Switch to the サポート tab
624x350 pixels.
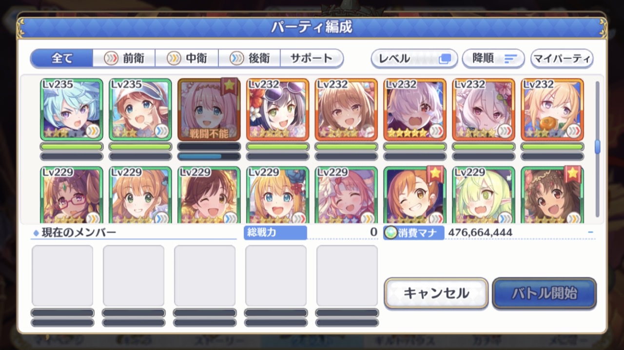pyautogui.click(x=312, y=58)
